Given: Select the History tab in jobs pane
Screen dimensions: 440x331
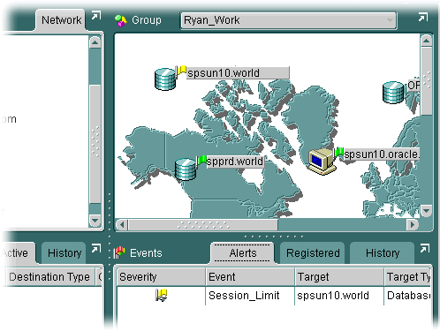Looking at the screenshot, I should coord(64,253).
